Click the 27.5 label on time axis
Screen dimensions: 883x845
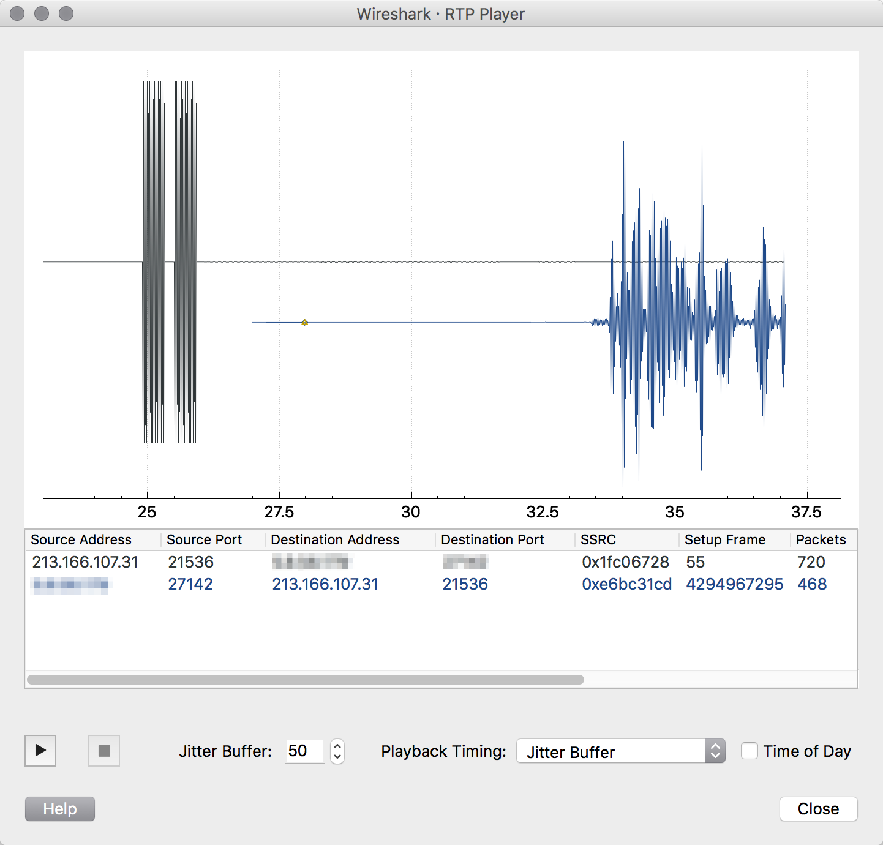(279, 512)
